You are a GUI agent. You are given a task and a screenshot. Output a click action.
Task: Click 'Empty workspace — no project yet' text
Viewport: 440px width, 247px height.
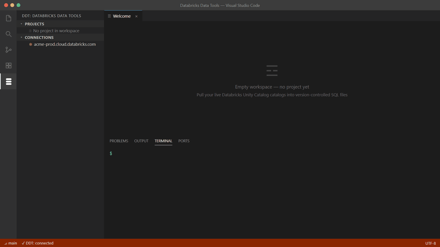[272, 87]
